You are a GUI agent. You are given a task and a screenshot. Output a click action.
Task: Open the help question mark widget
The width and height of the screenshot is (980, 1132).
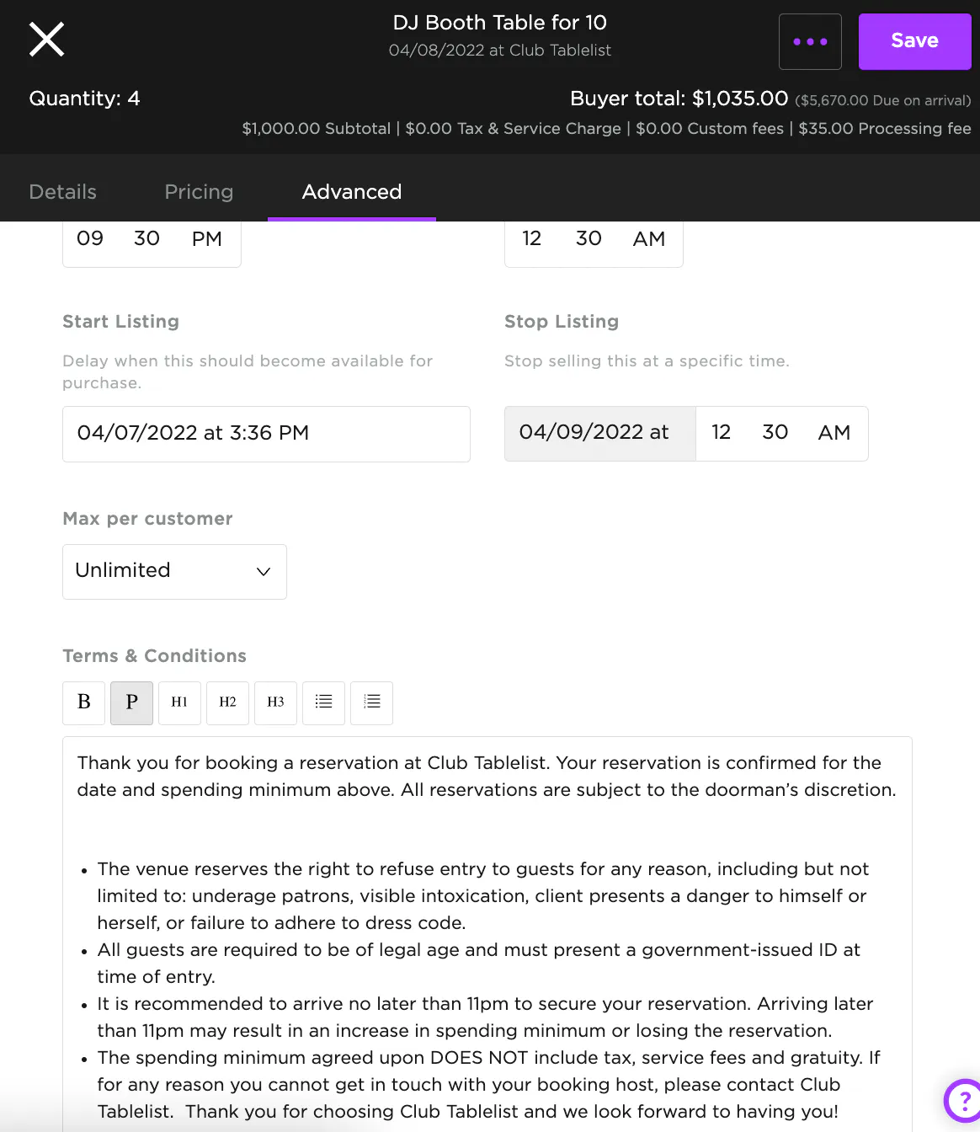point(962,1100)
